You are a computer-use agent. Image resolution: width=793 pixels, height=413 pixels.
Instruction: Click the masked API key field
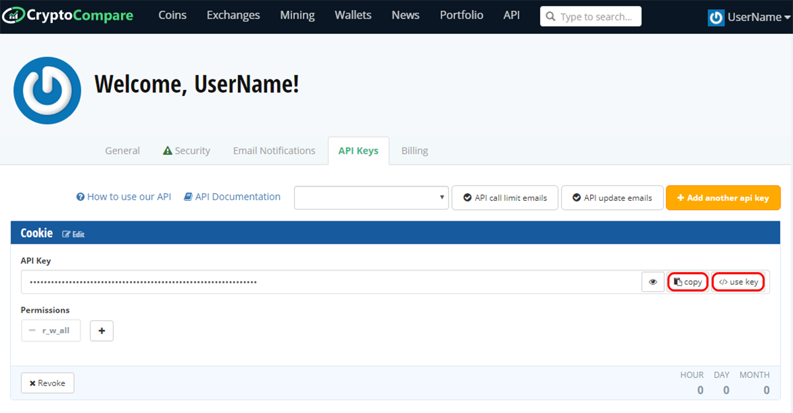click(x=331, y=282)
